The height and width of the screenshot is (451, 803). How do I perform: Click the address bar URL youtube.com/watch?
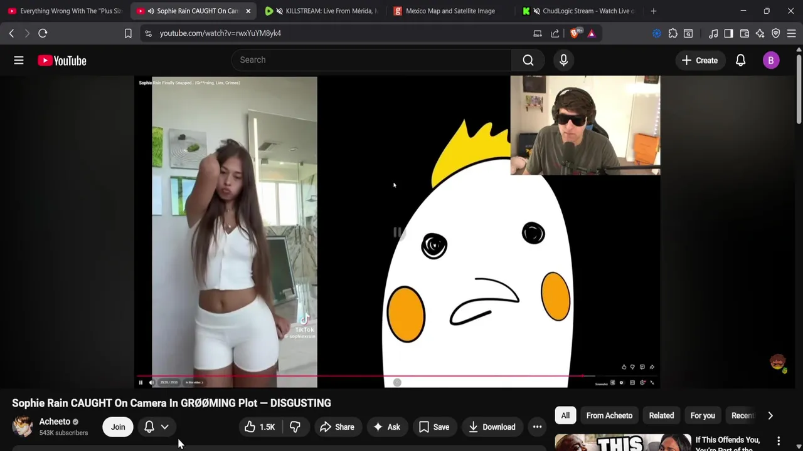coord(220,33)
